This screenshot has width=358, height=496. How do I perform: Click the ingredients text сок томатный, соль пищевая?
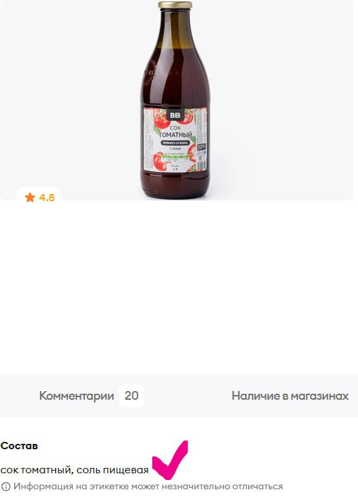click(x=75, y=470)
